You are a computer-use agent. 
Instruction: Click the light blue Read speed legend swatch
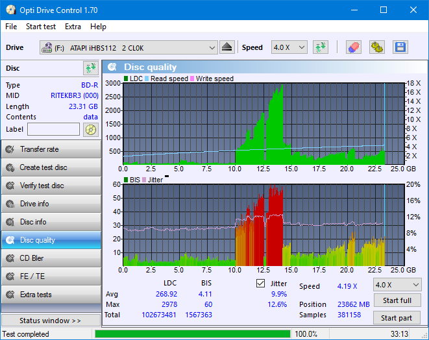point(147,79)
